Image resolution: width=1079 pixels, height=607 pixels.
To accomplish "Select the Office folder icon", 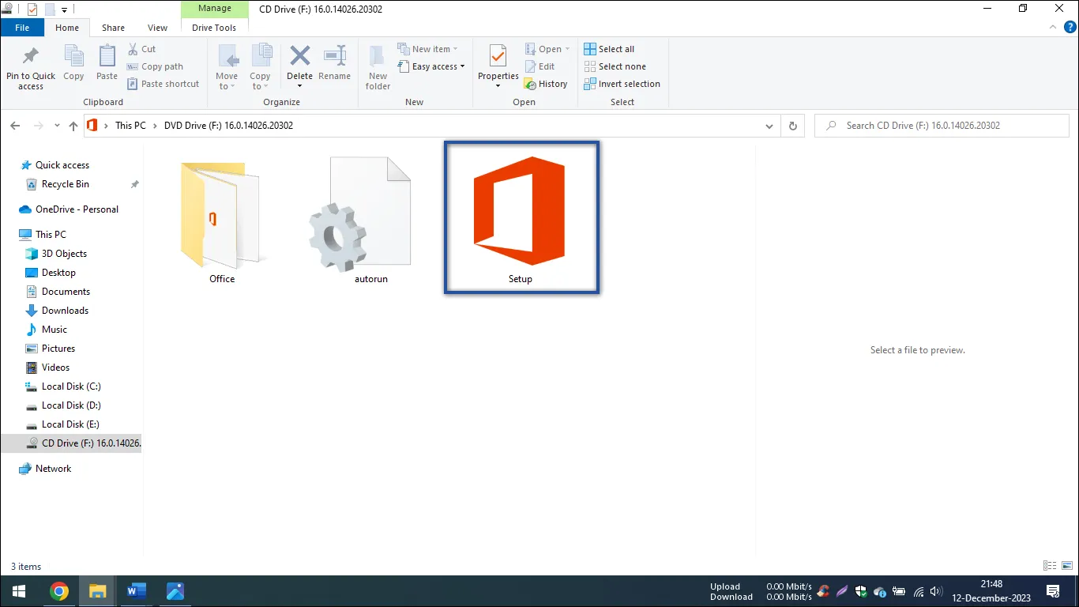I will pos(221,213).
